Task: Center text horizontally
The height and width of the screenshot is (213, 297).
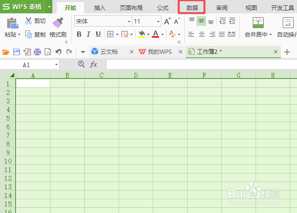Action: pyautogui.click(x=202, y=34)
